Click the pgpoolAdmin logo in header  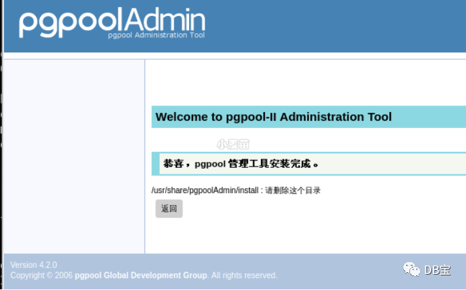click(112, 23)
